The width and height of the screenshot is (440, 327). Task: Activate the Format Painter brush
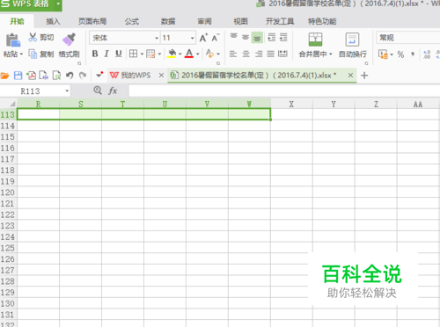click(x=70, y=40)
